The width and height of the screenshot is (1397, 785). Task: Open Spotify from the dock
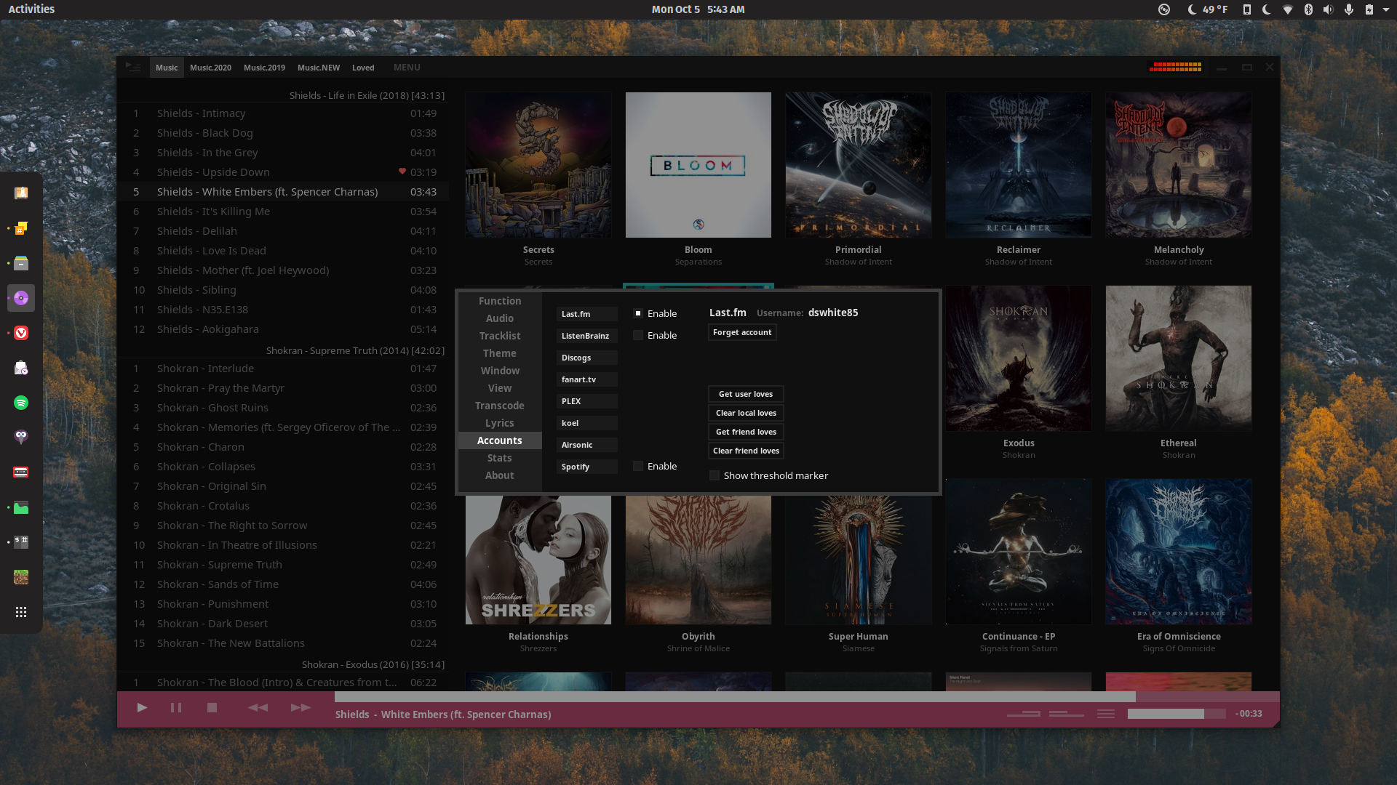tap(21, 403)
